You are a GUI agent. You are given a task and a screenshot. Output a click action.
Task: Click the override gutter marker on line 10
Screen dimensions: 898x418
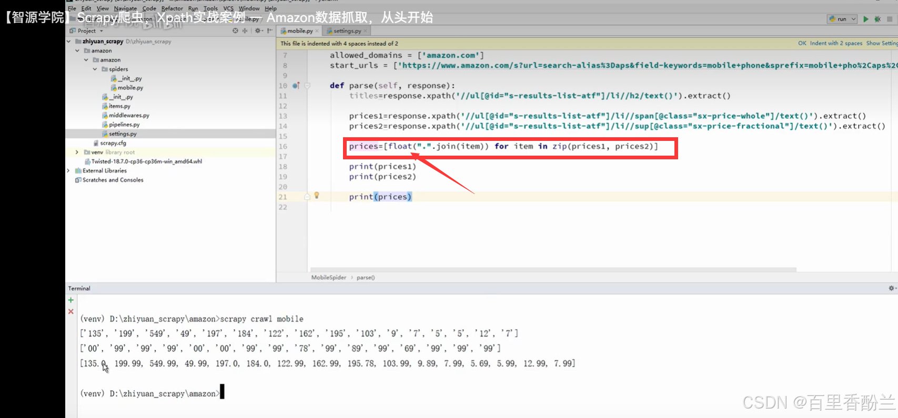[x=296, y=85]
